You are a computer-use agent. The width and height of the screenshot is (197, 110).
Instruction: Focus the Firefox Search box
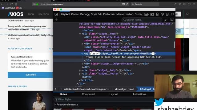(x=145, y=4)
